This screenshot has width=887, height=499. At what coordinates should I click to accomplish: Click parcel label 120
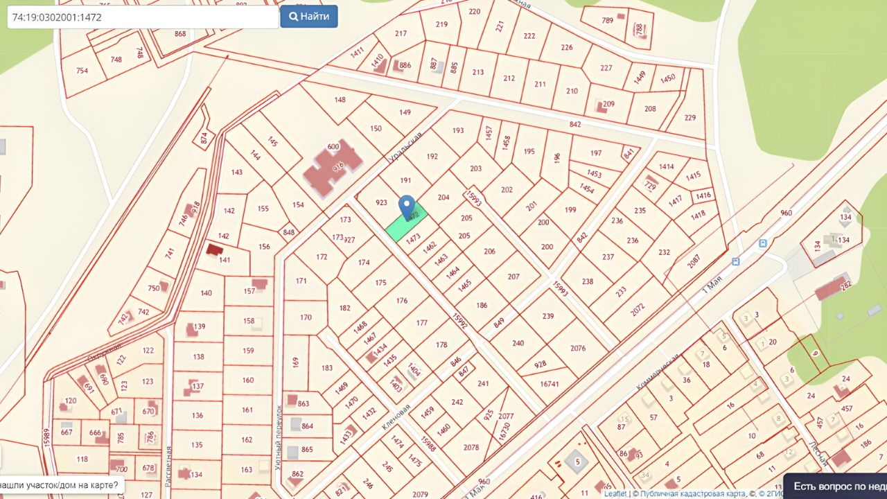71,401
